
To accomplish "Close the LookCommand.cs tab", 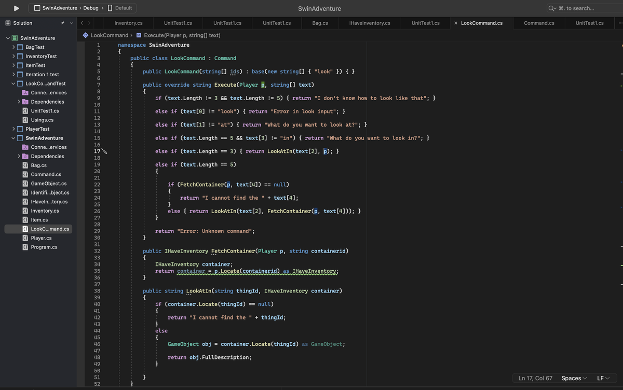I will 455,23.
